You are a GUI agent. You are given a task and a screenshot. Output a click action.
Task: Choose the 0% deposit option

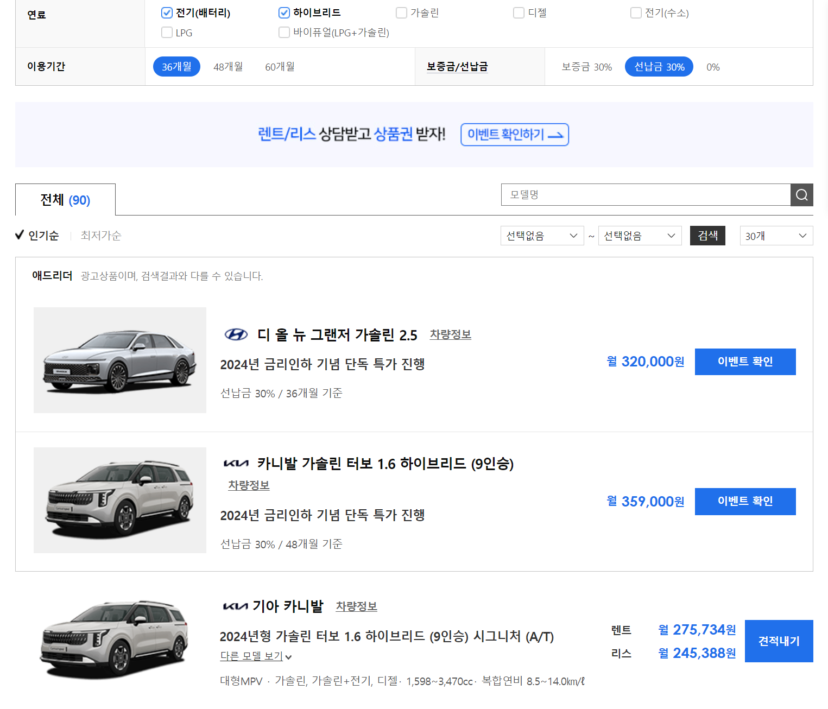coord(713,67)
